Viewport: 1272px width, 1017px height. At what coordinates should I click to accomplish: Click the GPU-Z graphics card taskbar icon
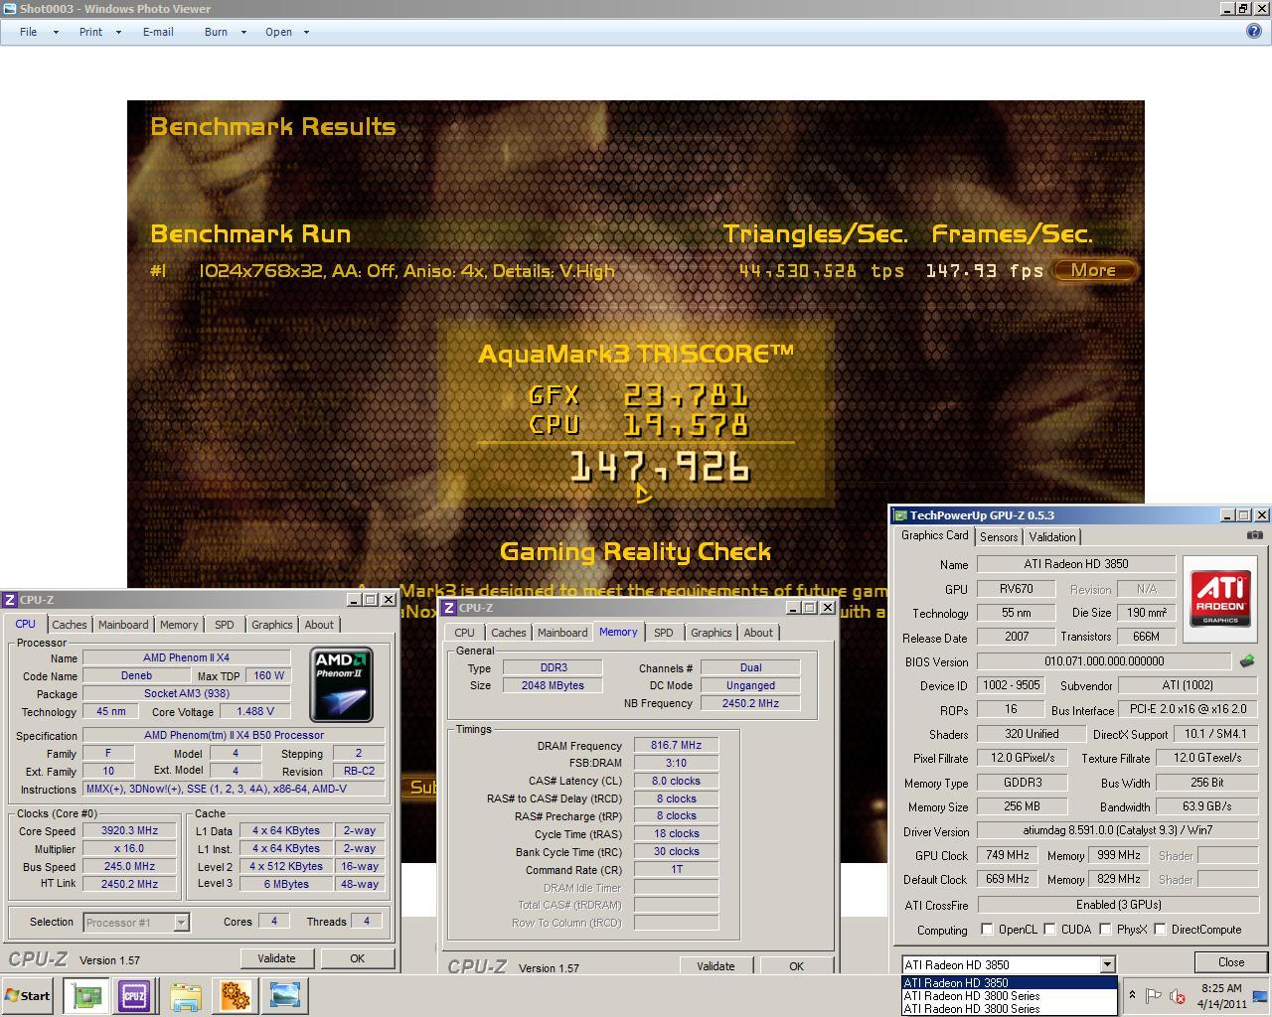86,995
